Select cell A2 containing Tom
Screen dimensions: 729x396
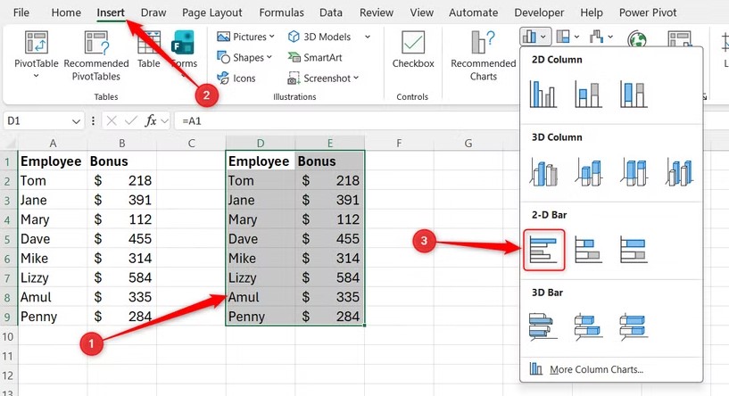tap(53, 180)
